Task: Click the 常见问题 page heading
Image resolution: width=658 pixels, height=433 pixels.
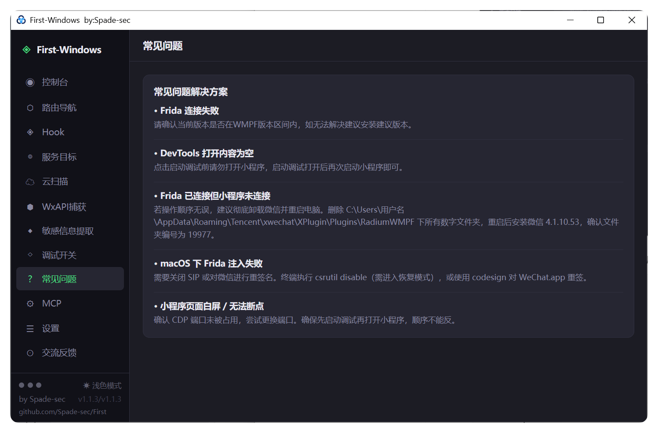Action: 163,46
